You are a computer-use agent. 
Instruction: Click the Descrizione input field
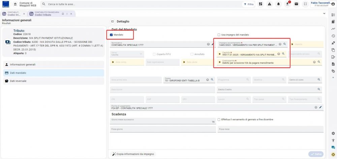click(x=162, y=89)
